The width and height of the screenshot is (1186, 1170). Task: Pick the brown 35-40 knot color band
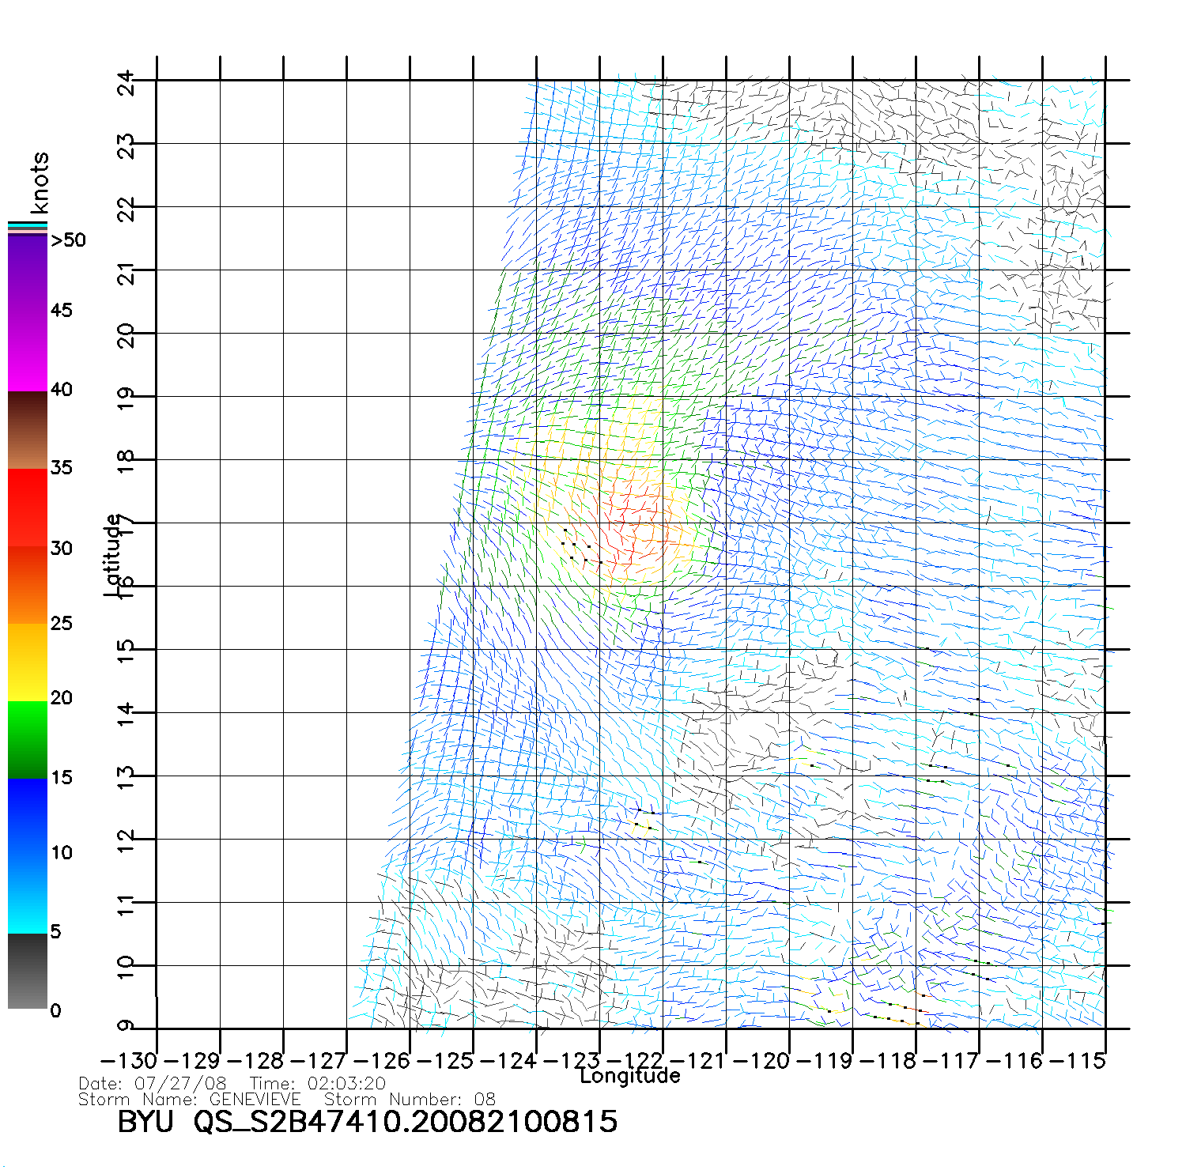click(28, 431)
